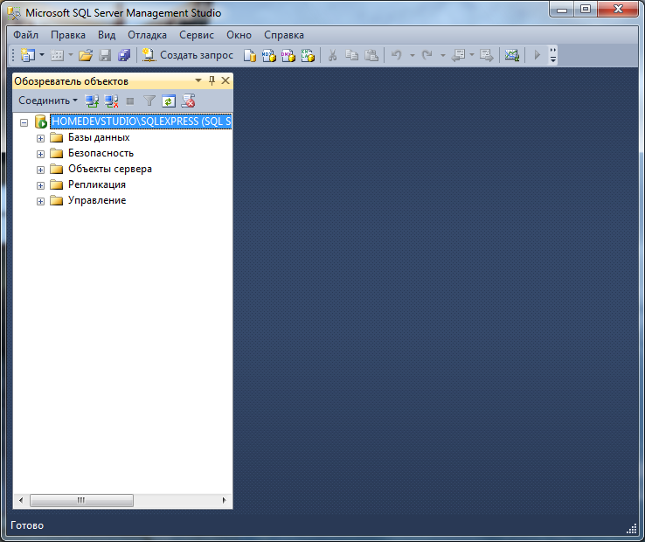Screen dimensions: 645x542
Task: Open the New Project dropdown arrow
Action: [x=42, y=55]
